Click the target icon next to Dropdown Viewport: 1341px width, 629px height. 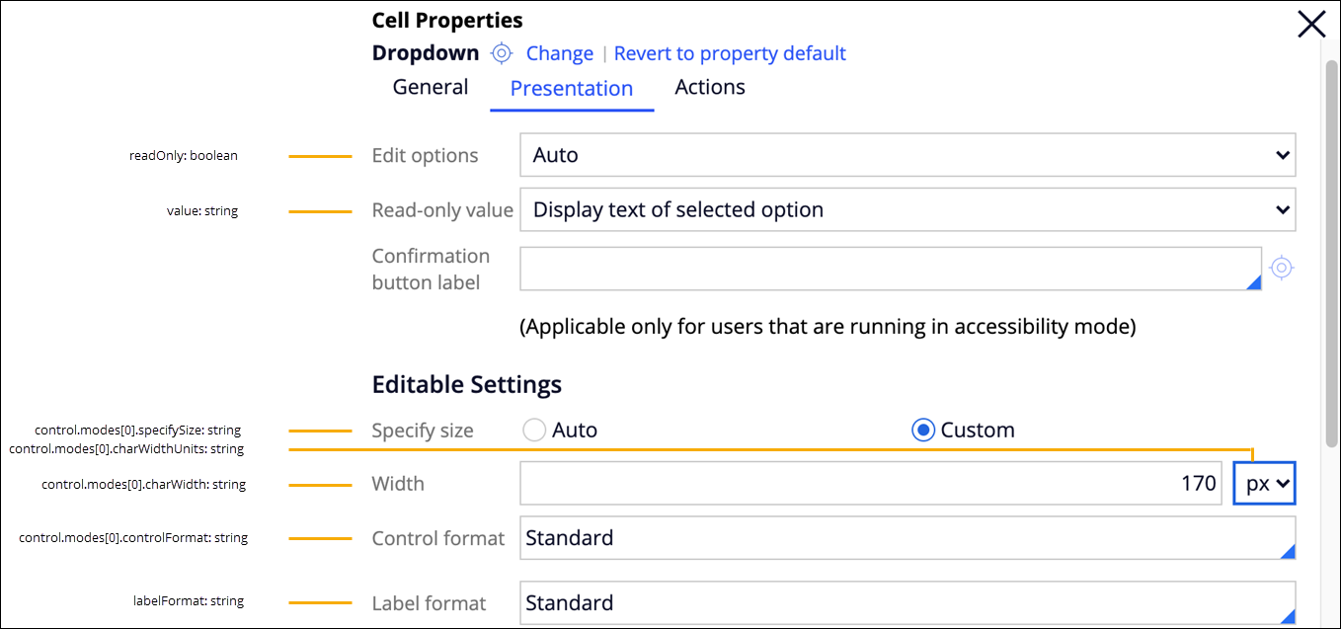[x=502, y=53]
